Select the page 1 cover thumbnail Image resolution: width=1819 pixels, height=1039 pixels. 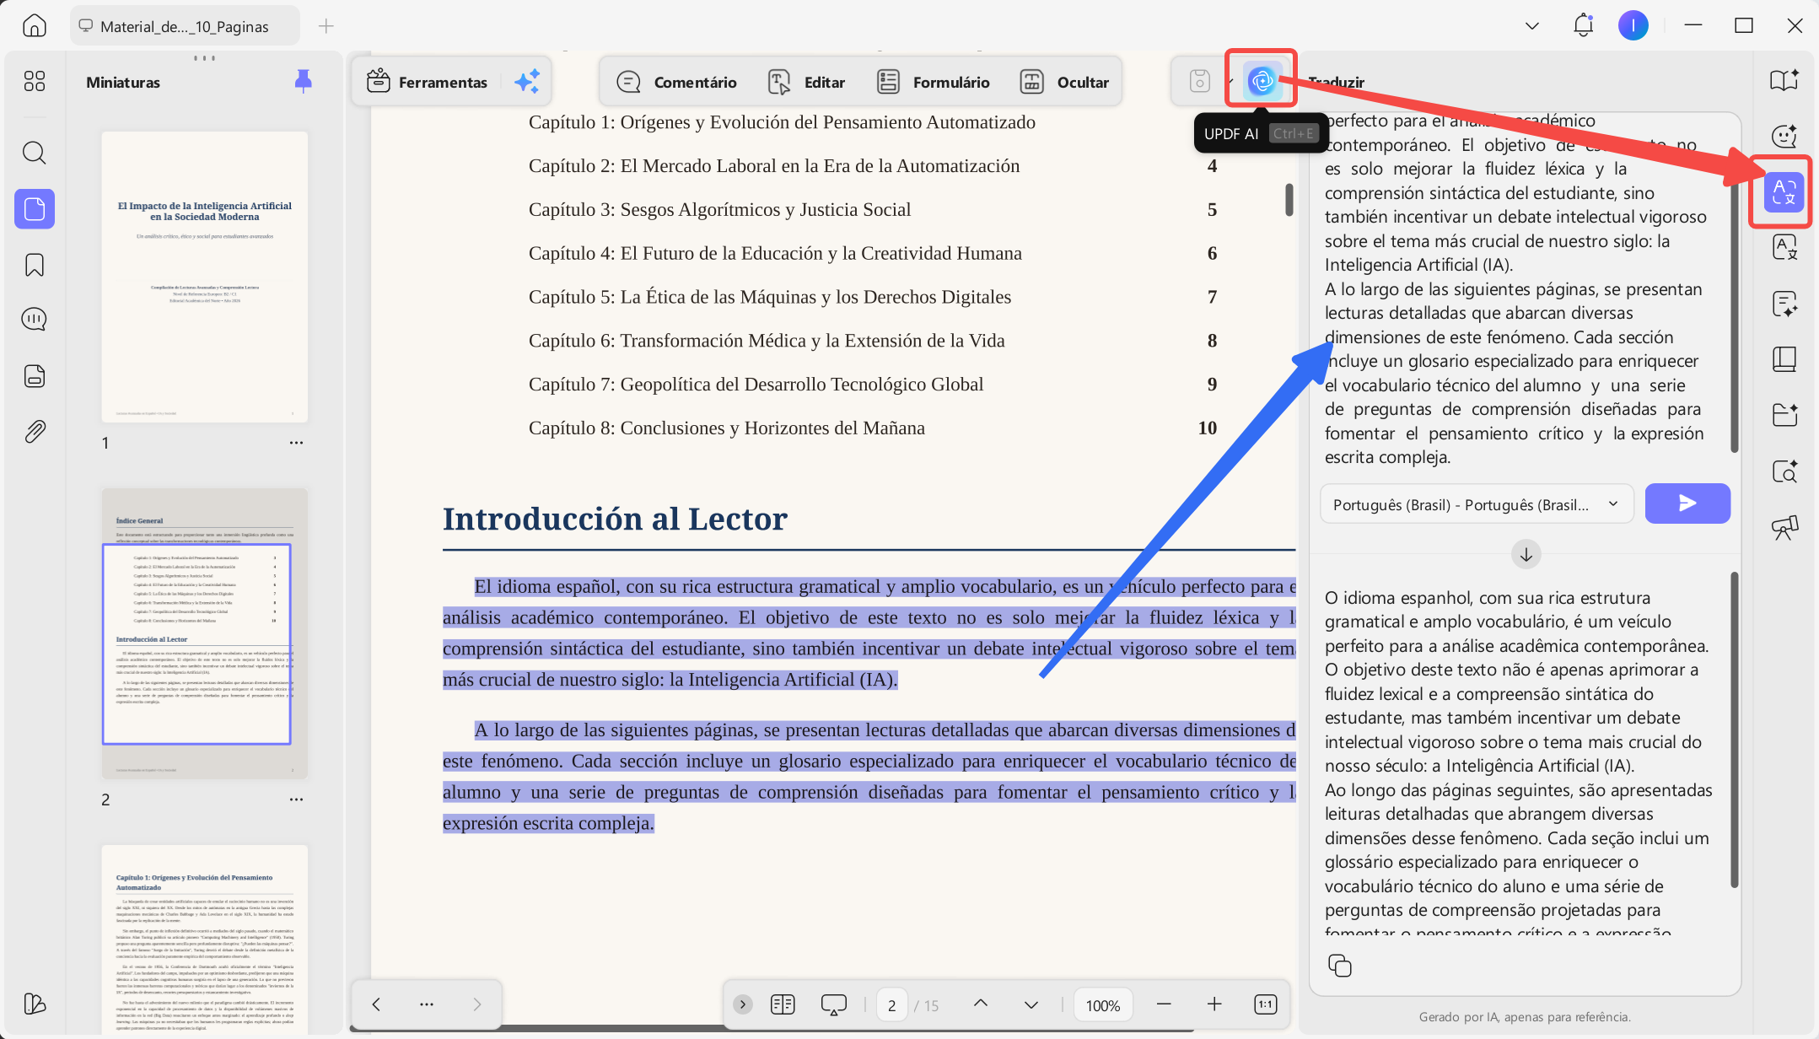205,277
